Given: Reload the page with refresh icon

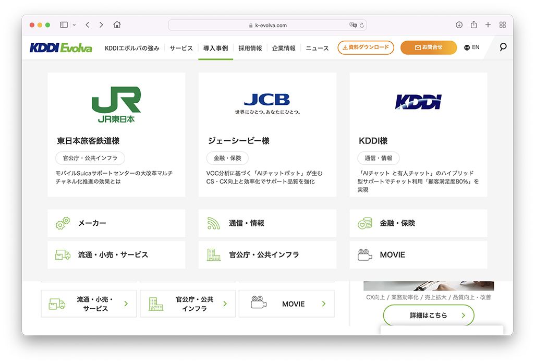Looking at the screenshot, I should tap(362, 25).
